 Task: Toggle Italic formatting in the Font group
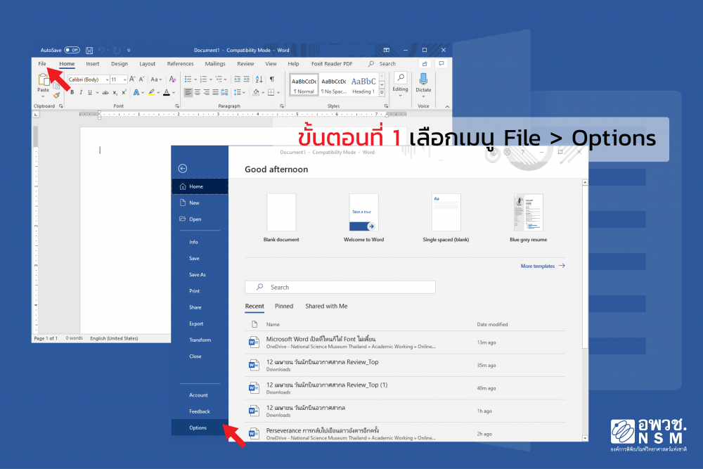81,92
